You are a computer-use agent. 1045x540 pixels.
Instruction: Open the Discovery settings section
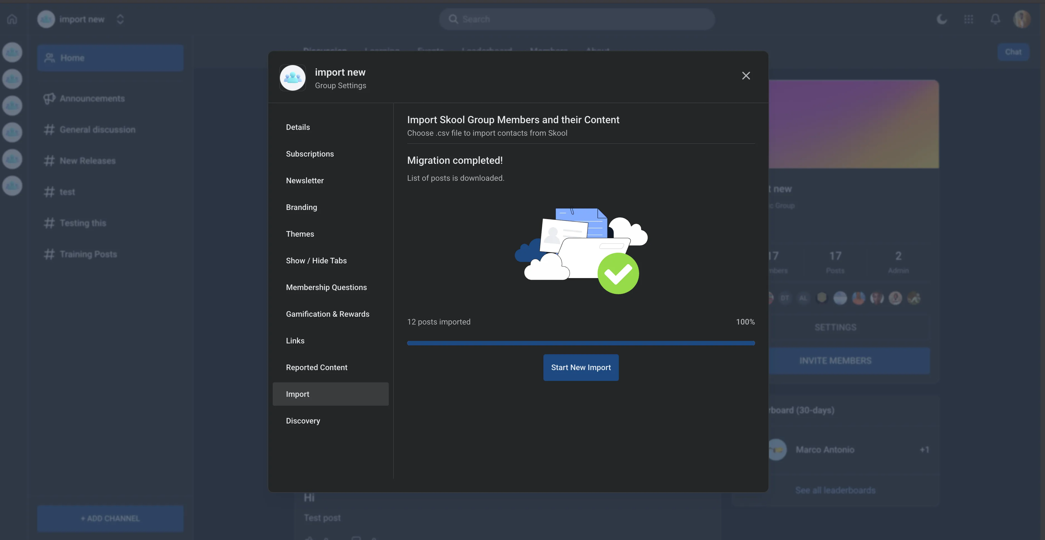[303, 421]
